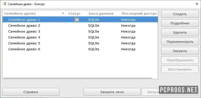Sort by the Семейное древо column header

[x=35, y=13]
